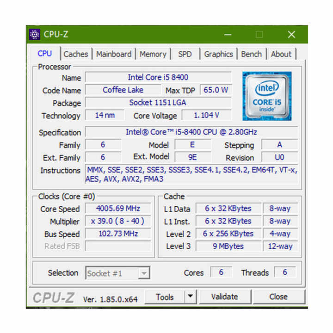Click the Tools button
Image resolution: width=333 pixels, height=333 pixels.
165,296
